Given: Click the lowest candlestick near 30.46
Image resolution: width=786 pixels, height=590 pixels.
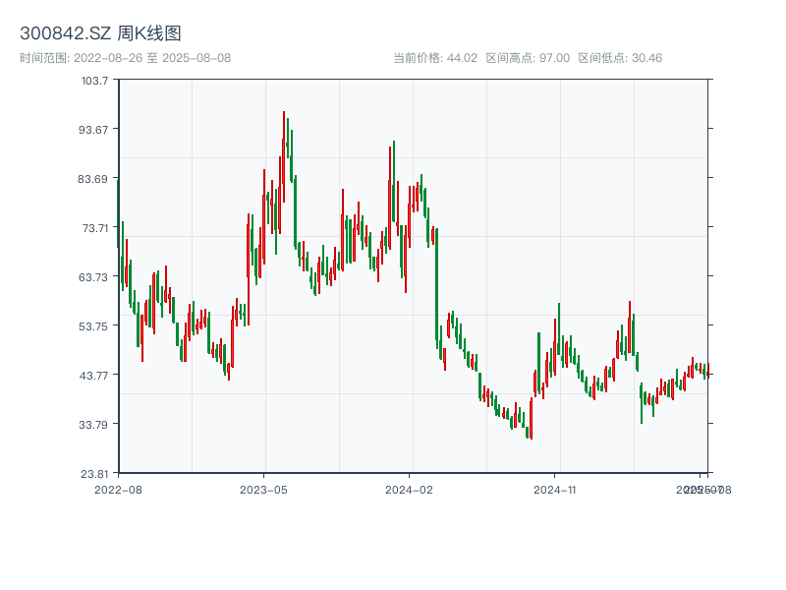Looking at the screenshot, I should pos(531,419).
